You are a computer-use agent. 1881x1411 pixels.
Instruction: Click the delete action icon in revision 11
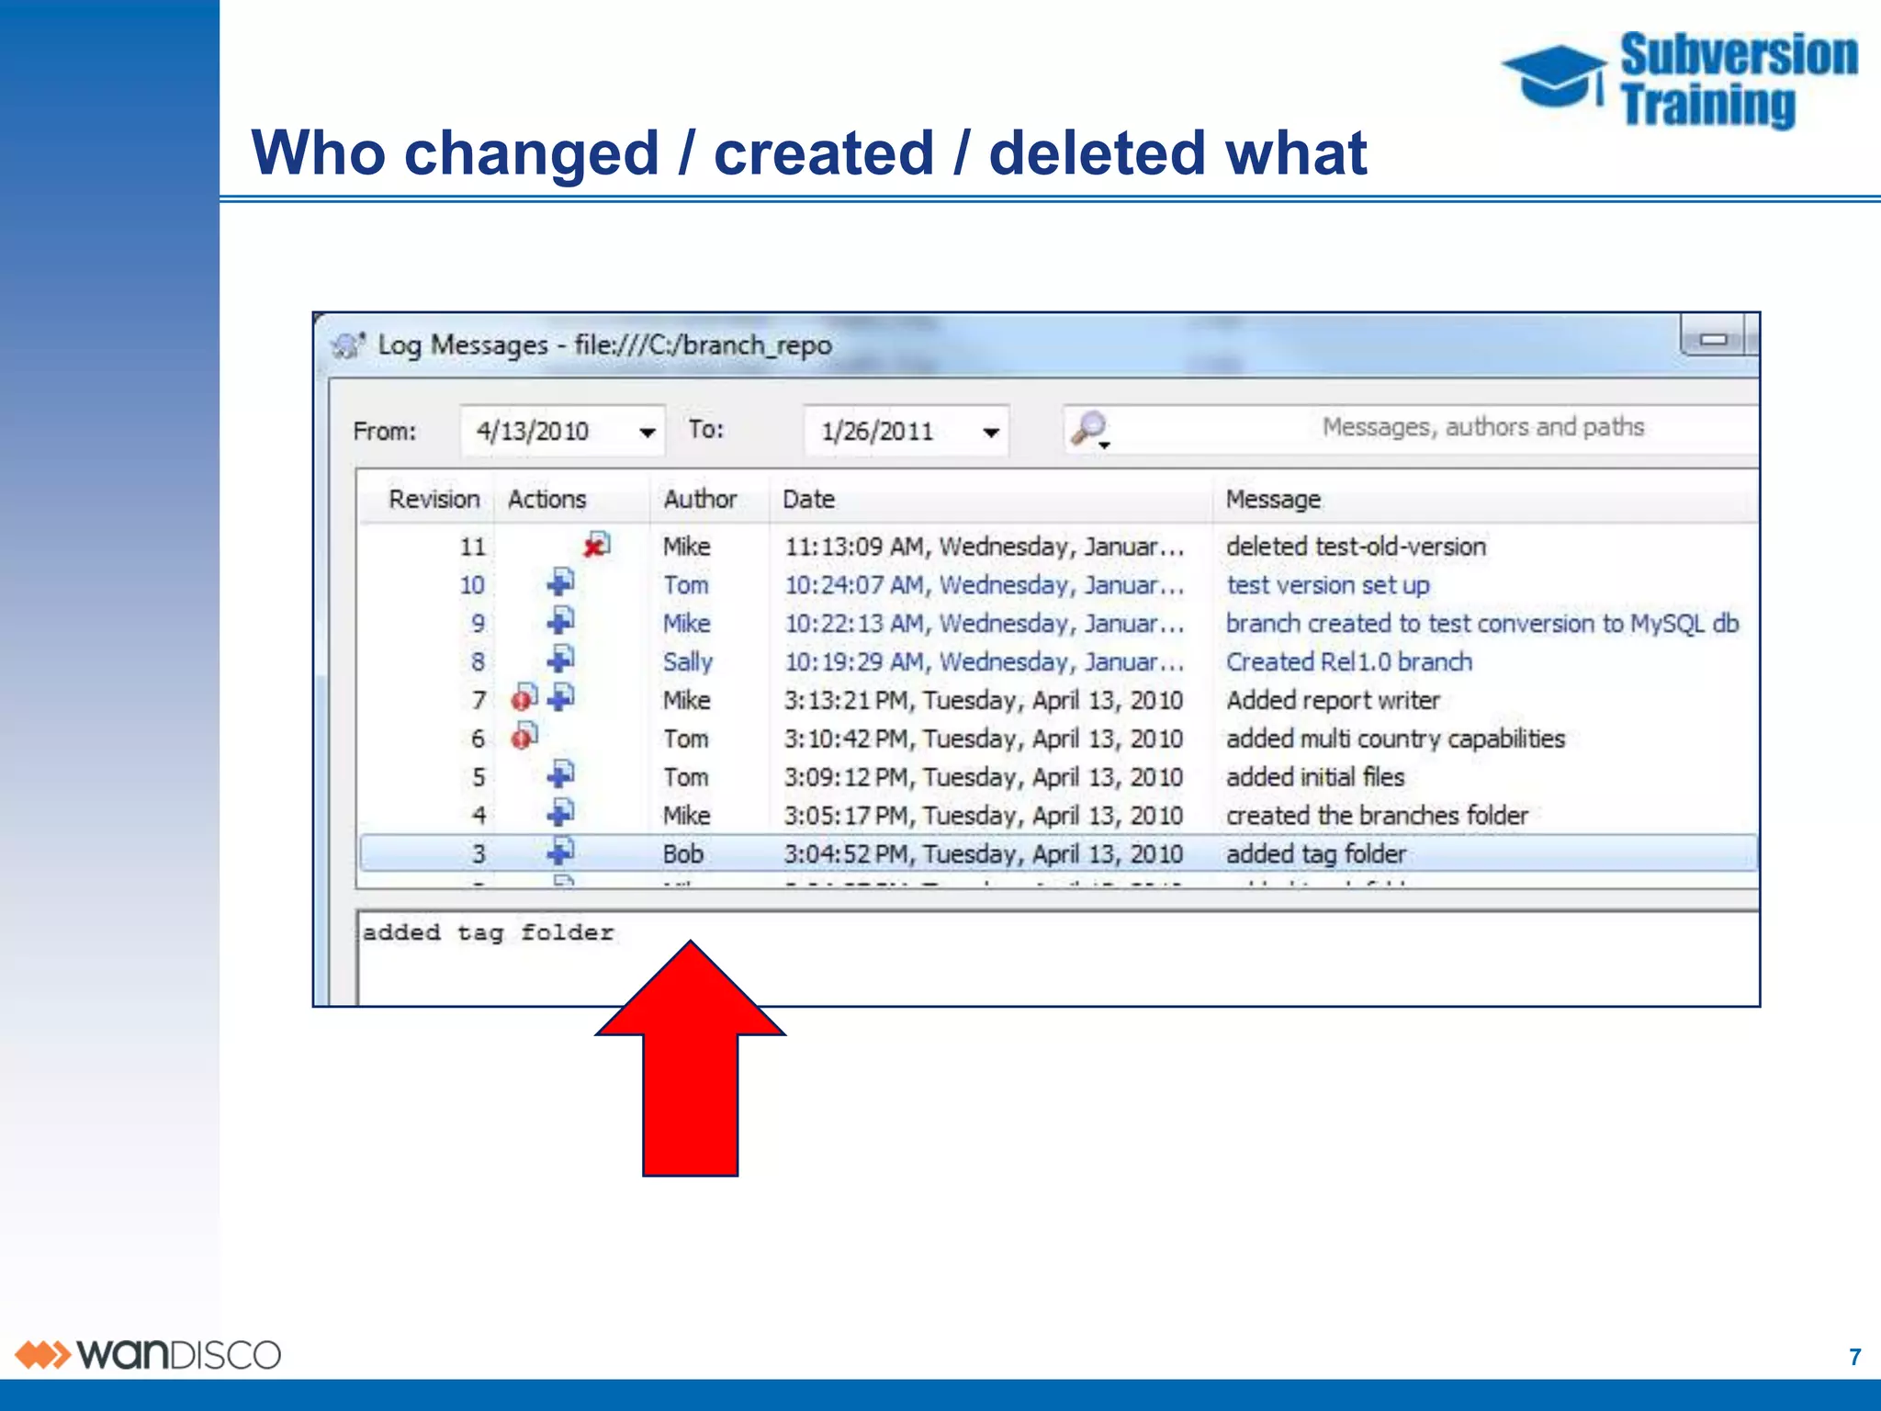click(597, 545)
